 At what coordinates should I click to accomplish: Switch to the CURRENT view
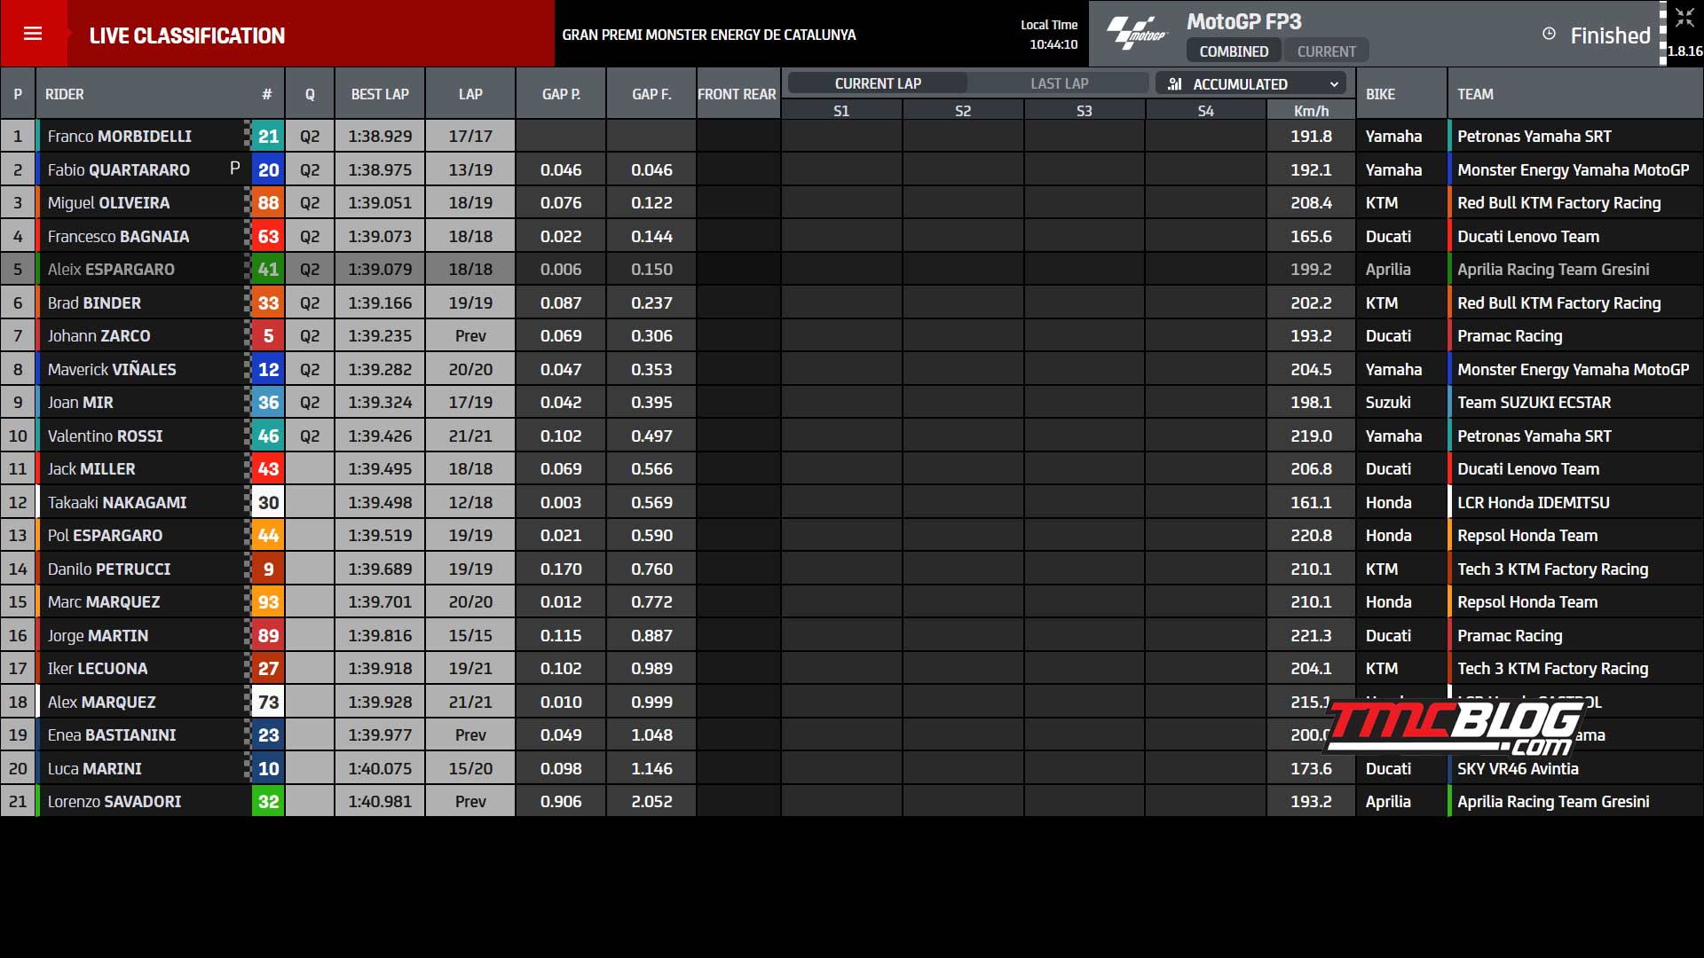[x=1326, y=51]
